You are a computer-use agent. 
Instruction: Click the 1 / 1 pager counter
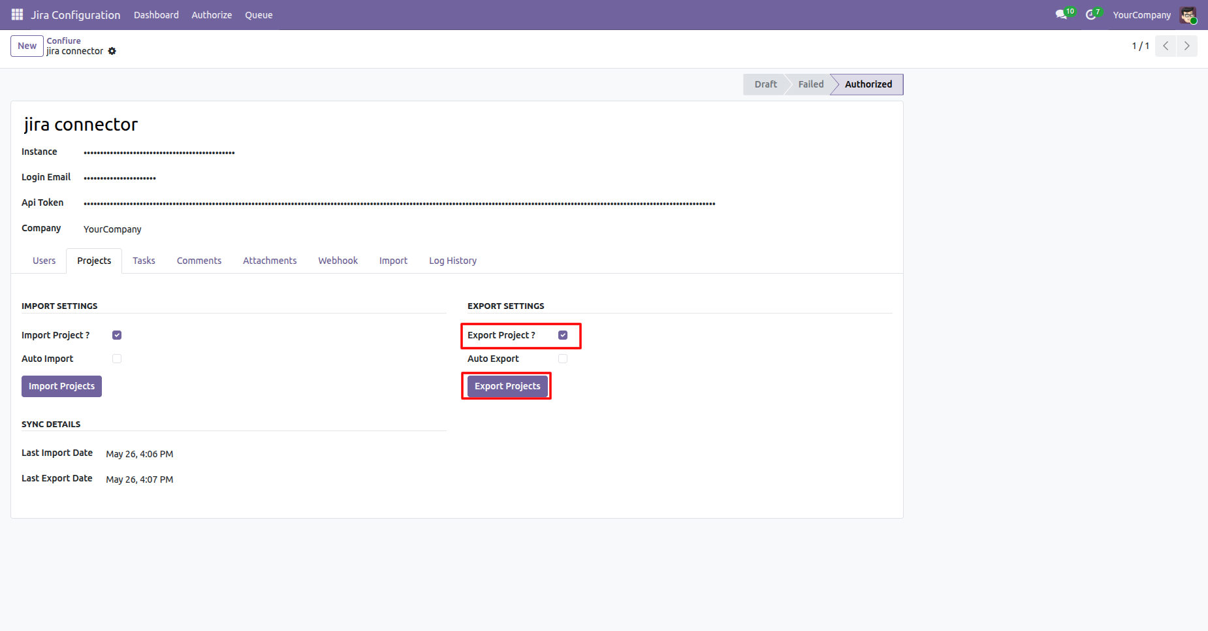pos(1140,46)
